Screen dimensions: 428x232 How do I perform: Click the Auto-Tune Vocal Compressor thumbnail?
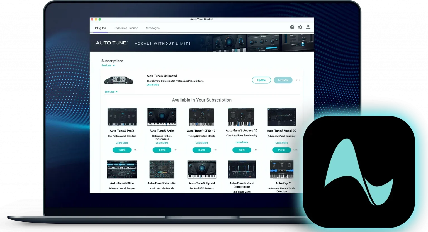[x=242, y=169]
